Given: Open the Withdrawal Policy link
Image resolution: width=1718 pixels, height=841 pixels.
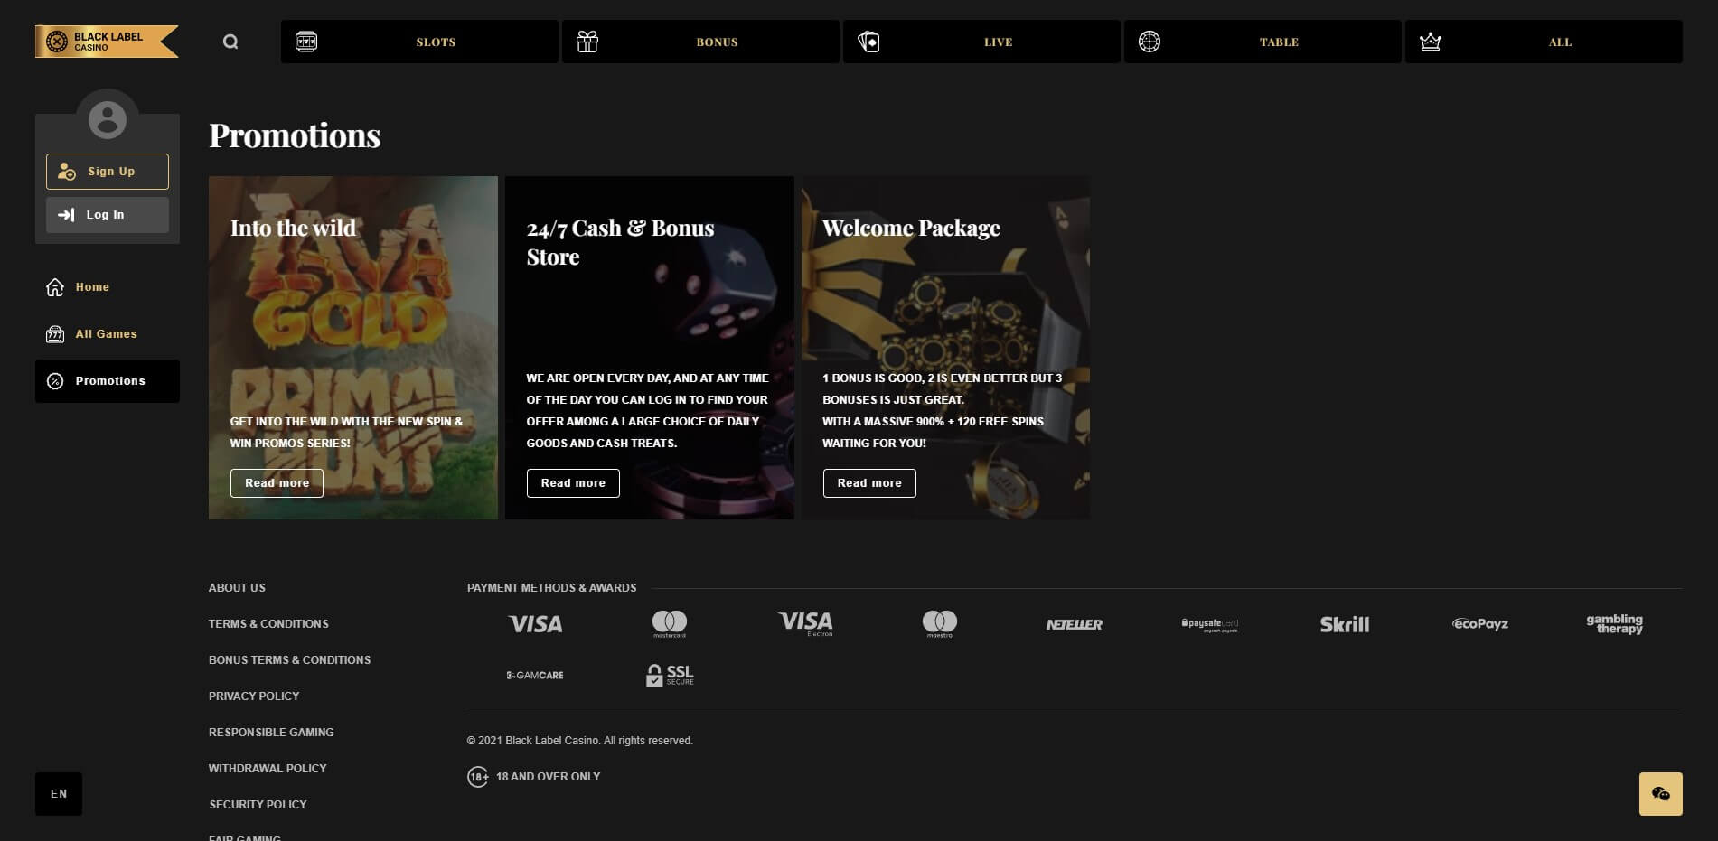Looking at the screenshot, I should tap(268, 768).
